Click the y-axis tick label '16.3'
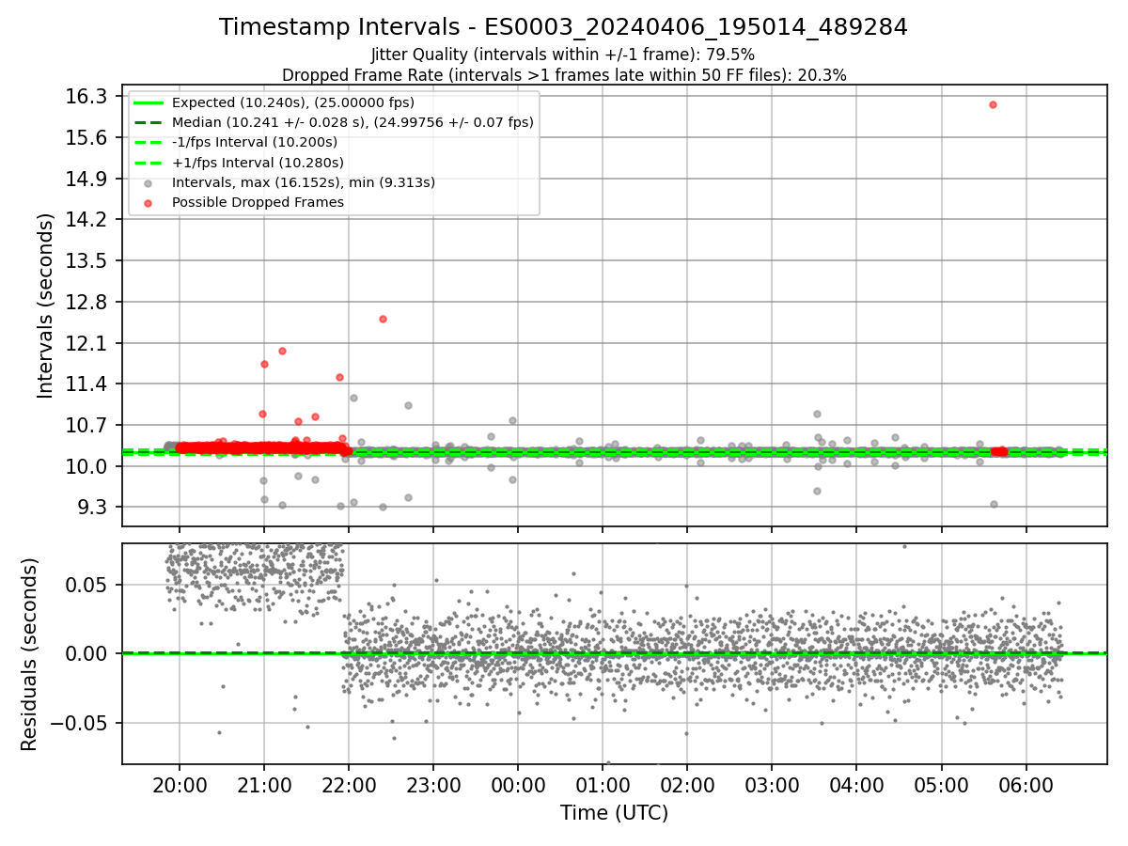The width and height of the screenshot is (1128, 846). (x=87, y=97)
